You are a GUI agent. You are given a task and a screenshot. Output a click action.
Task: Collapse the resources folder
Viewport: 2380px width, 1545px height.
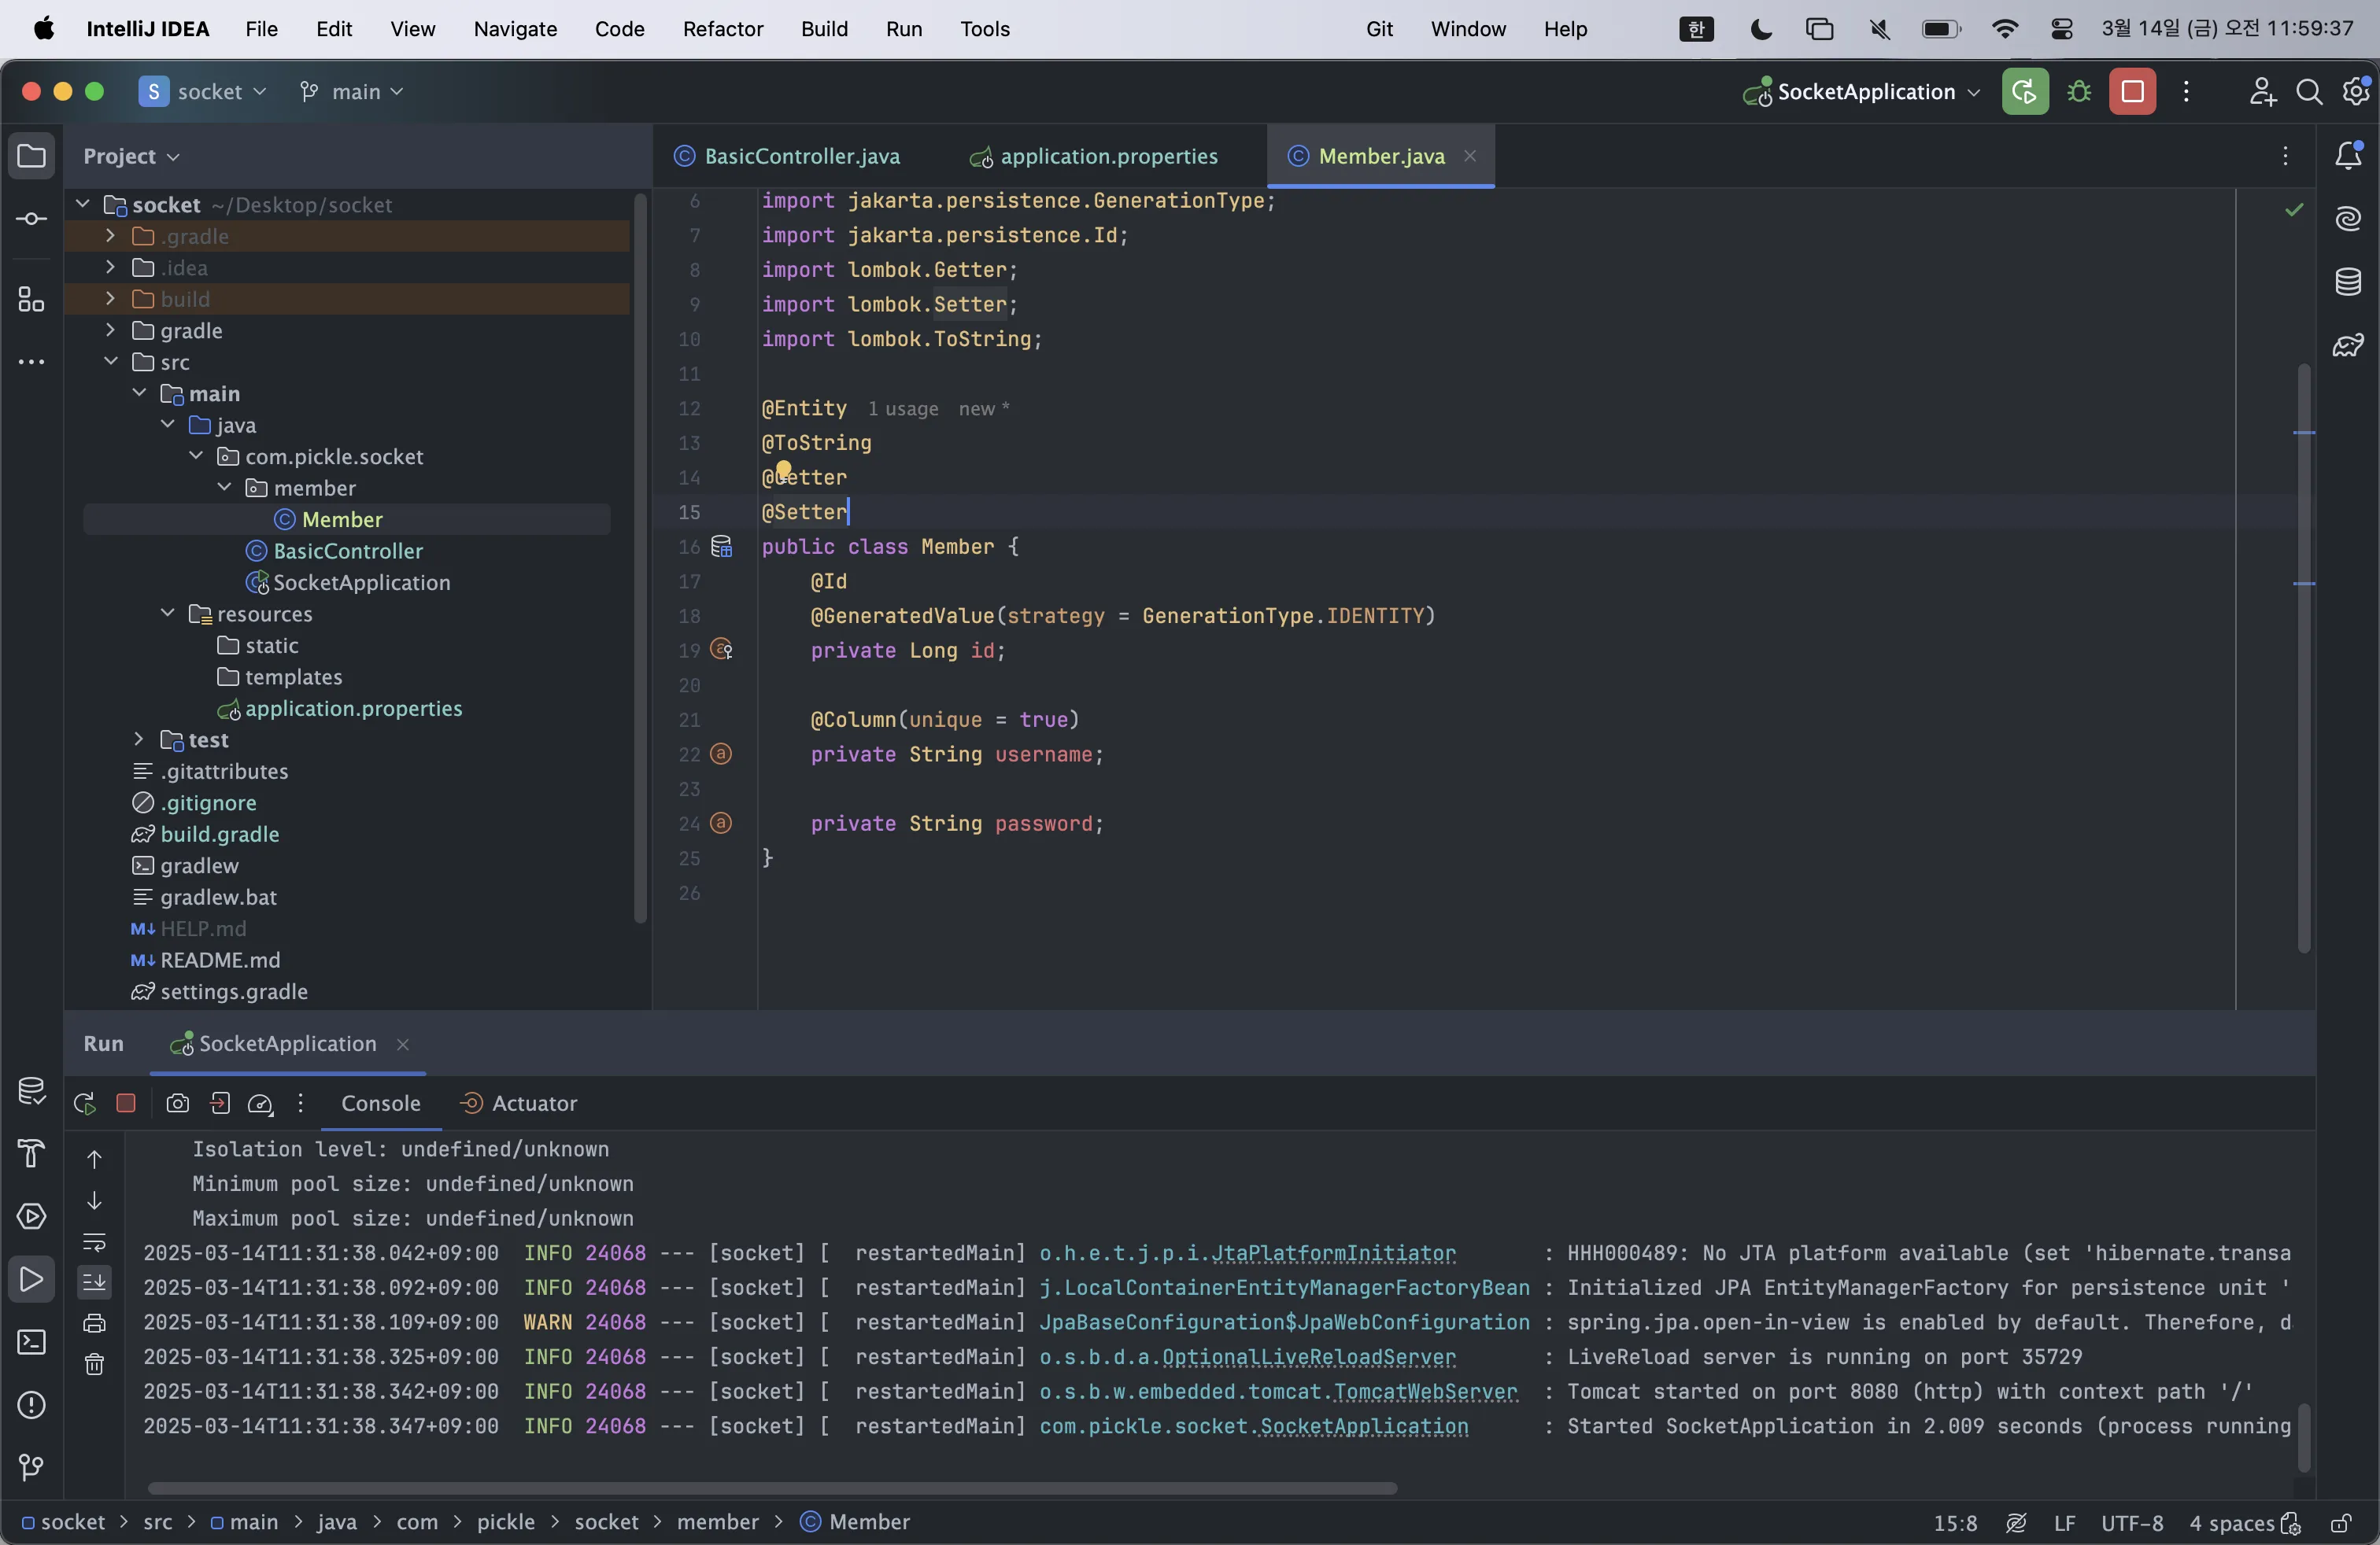[167, 614]
